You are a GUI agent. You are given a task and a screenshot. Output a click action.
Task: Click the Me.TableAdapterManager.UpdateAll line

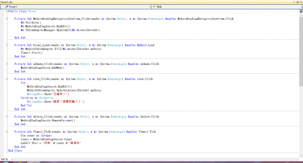click(x=60, y=30)
